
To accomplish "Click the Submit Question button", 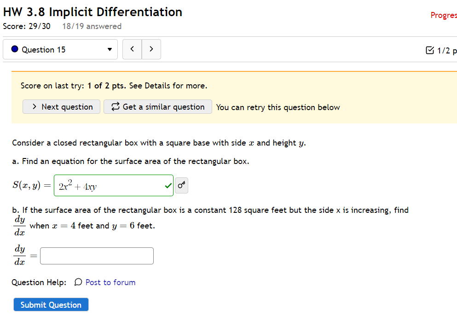I will point(51,304).
